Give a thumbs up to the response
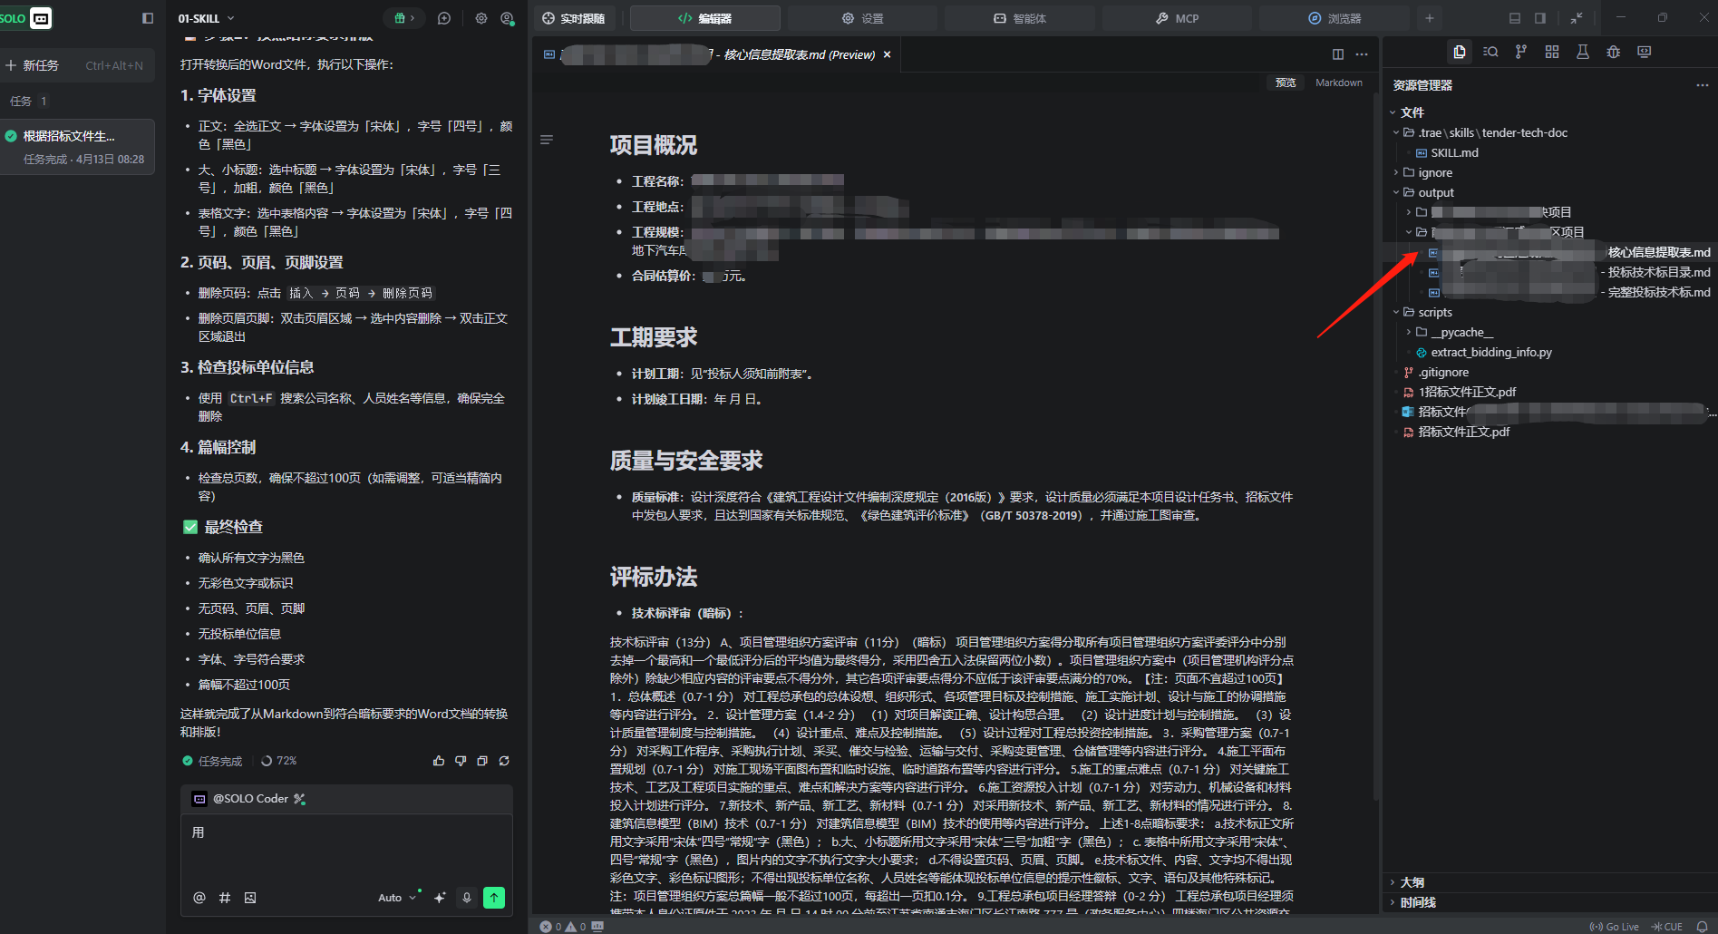This screenshot has height=934, width=1718. 439,761
